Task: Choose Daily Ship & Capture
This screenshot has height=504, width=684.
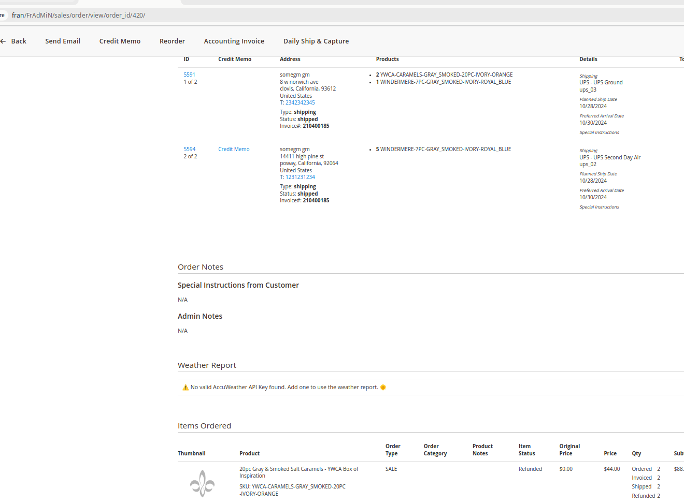Action: tap(316, 41)
